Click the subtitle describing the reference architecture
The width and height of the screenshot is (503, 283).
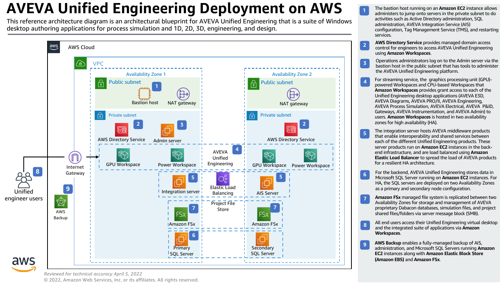pyautogui.click(x=179, y=25)
